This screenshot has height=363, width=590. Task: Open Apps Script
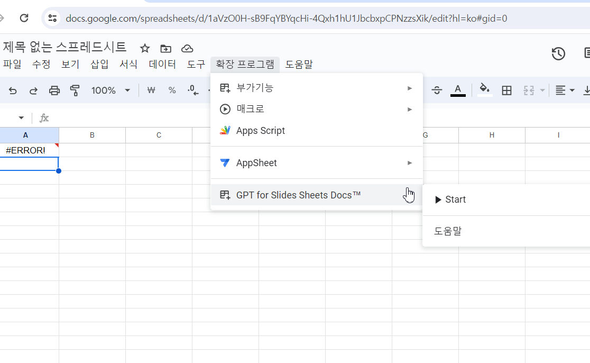(x=317, y=131)
